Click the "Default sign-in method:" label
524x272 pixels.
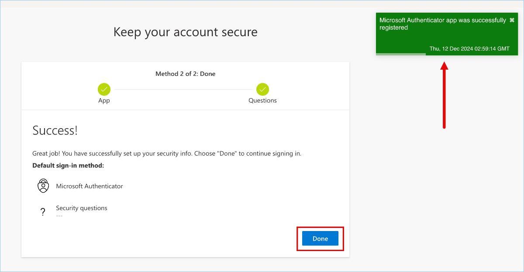68,166
